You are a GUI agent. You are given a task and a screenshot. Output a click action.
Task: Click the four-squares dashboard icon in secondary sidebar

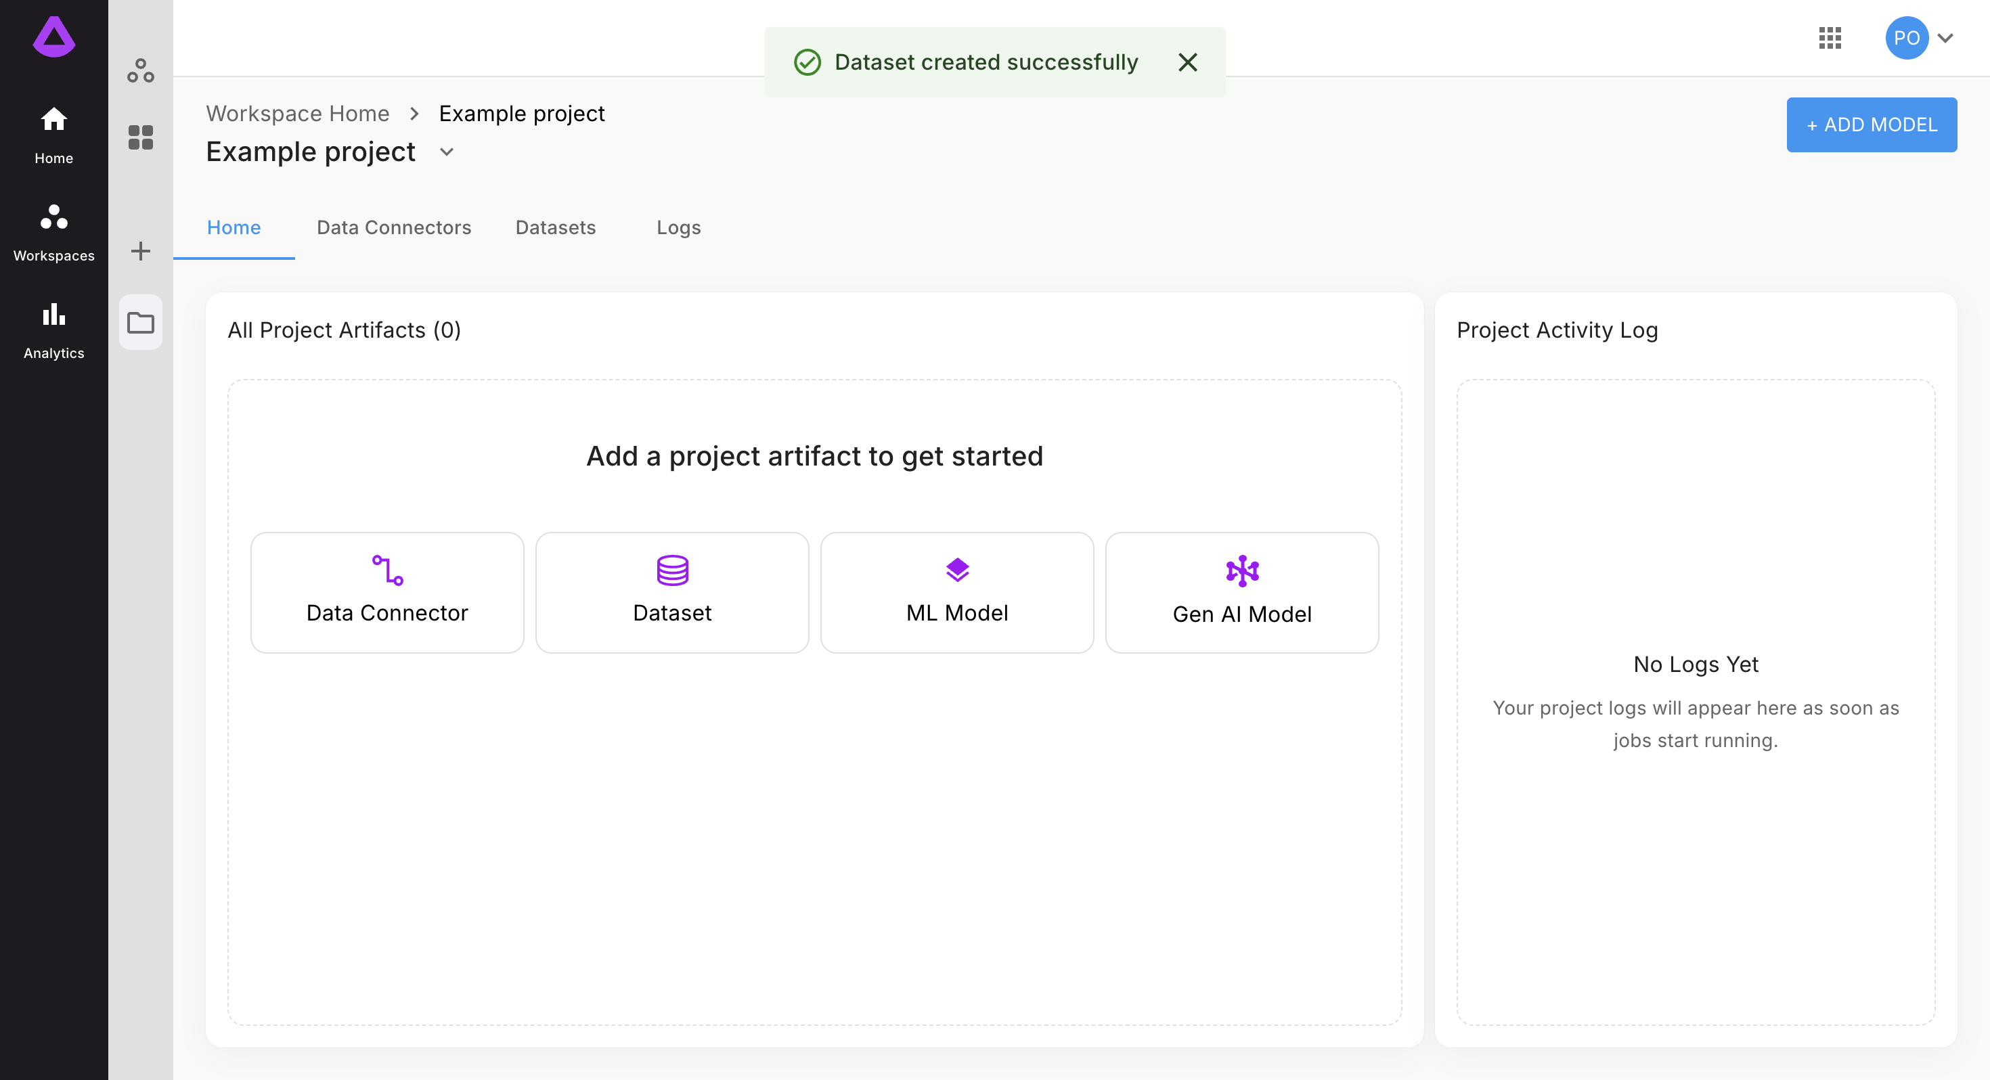coord(141,137)
